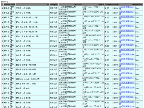Follow crm link in row 19
144x108 pixels.
pyautogui.click(x=127, y=98)
